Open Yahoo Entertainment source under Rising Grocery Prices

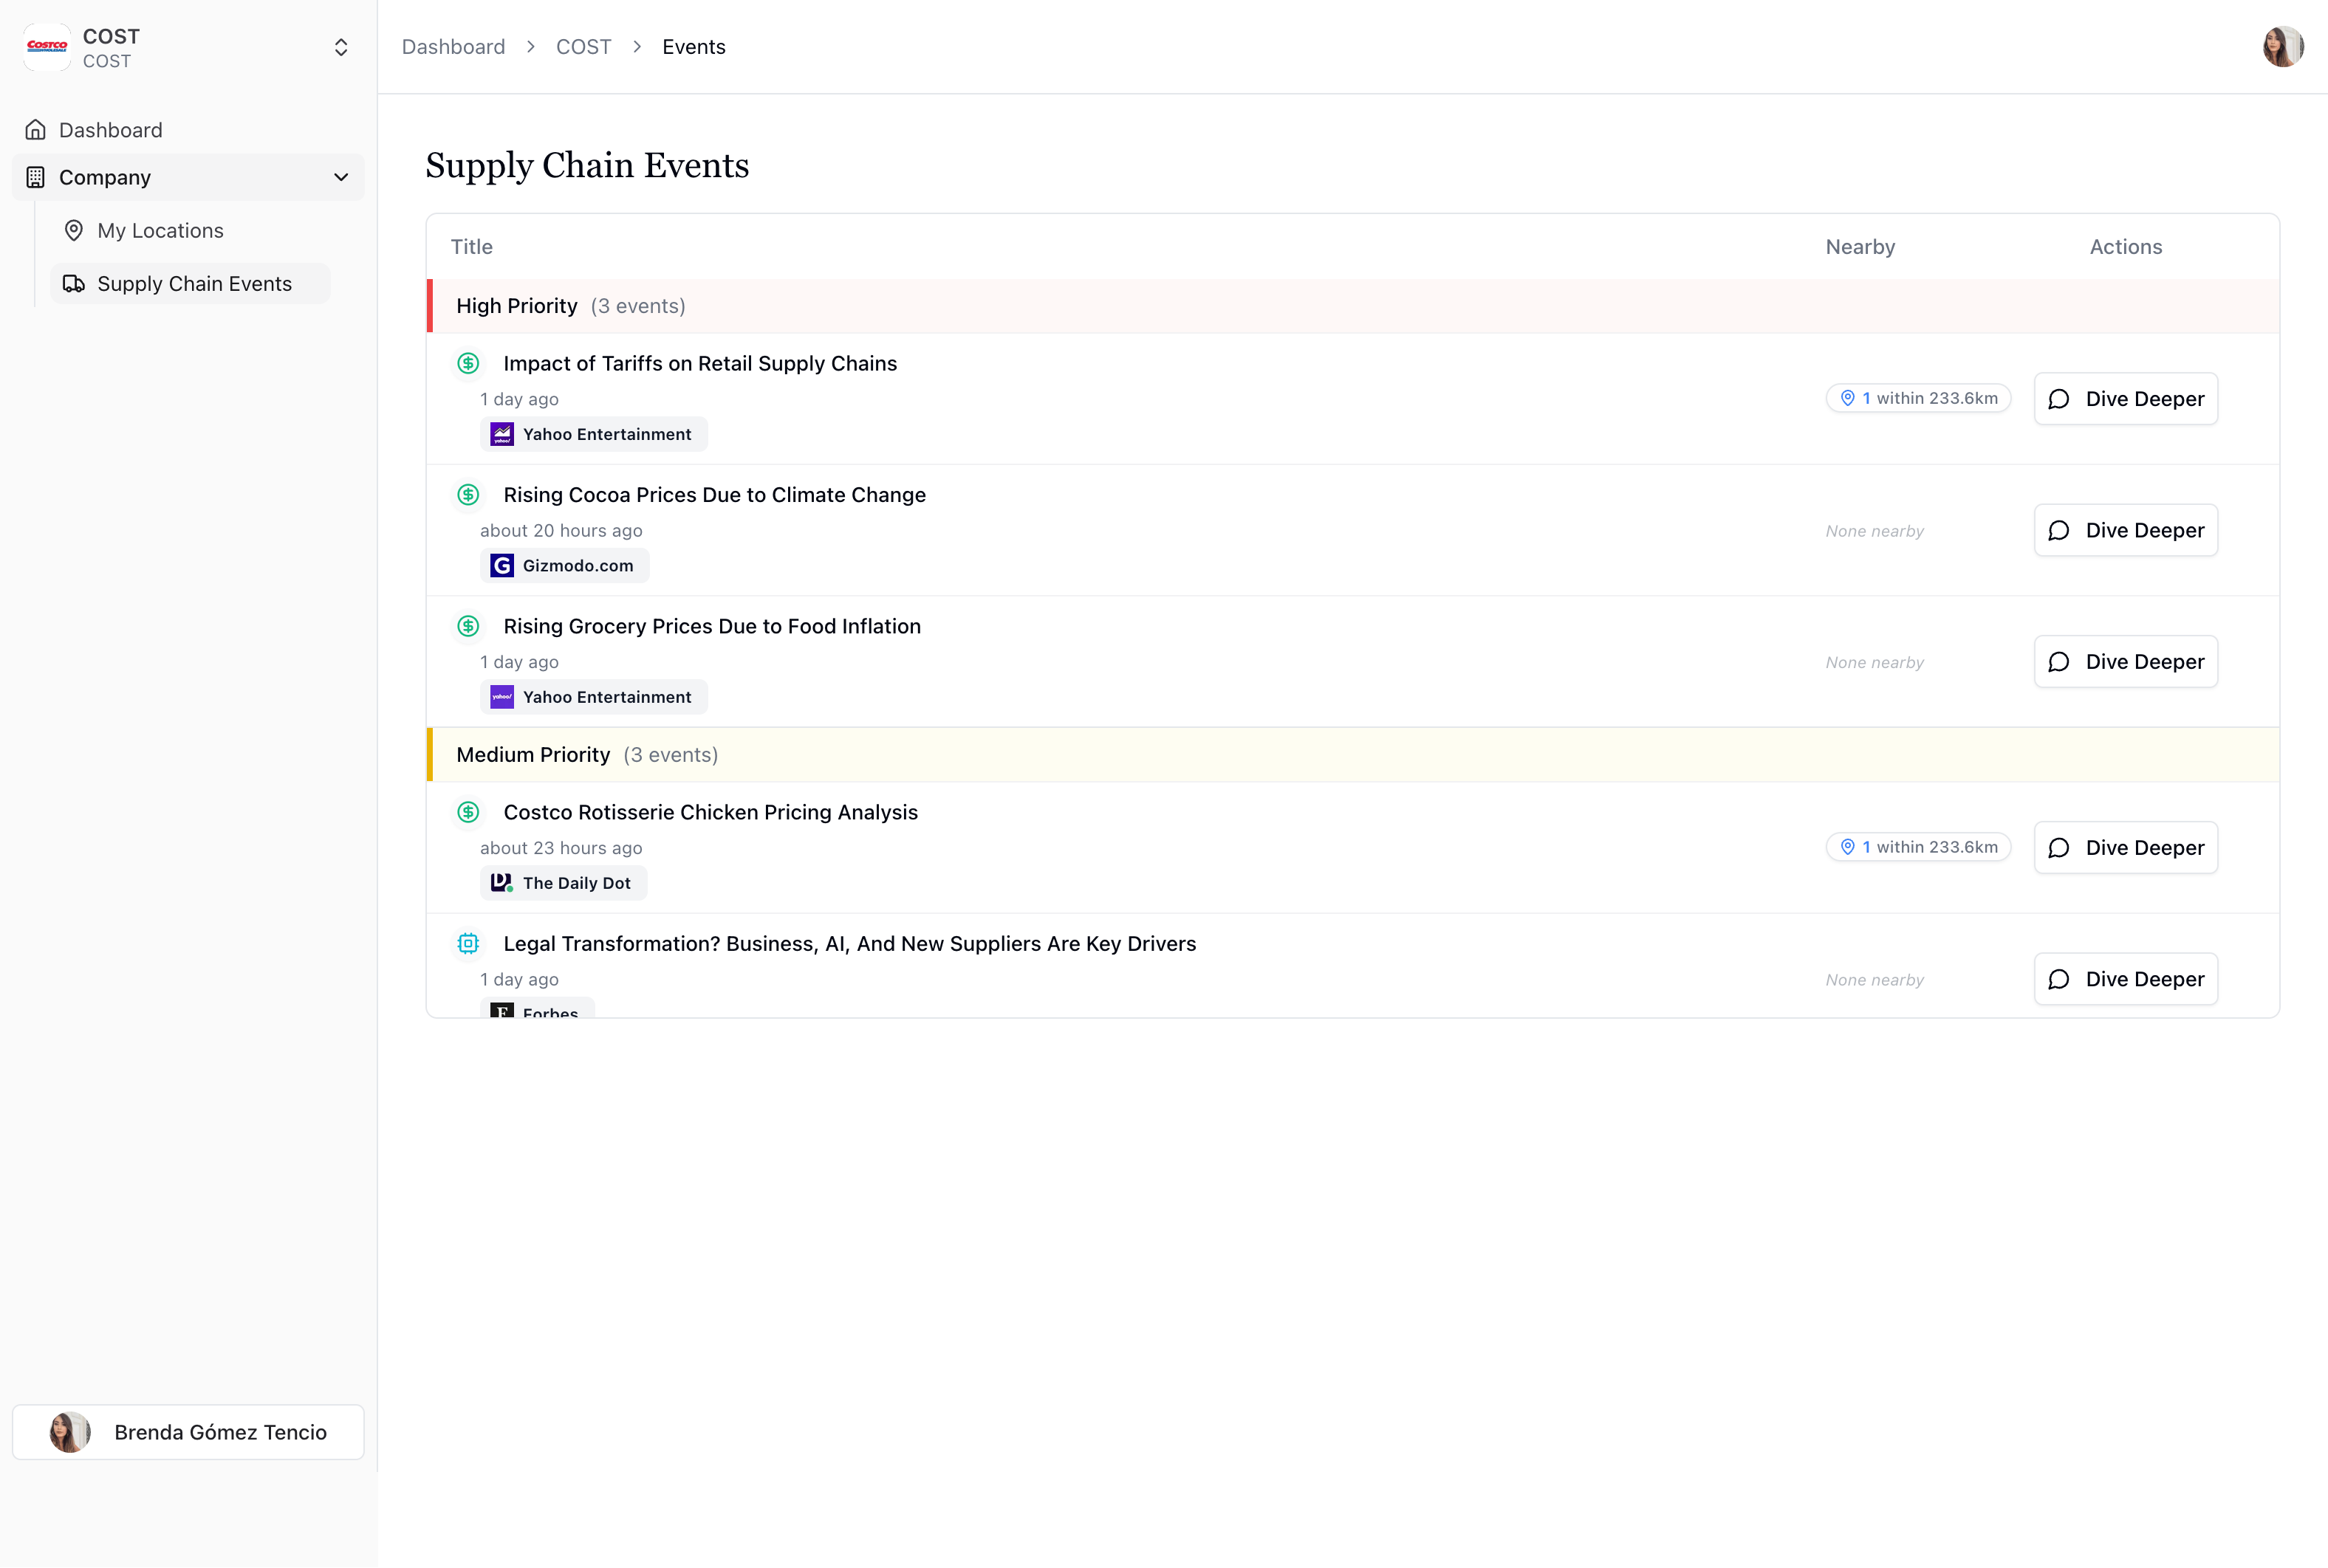[595, 697]
